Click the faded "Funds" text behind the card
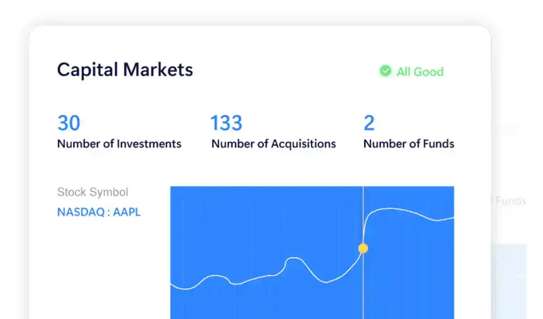 coord(510,201)
